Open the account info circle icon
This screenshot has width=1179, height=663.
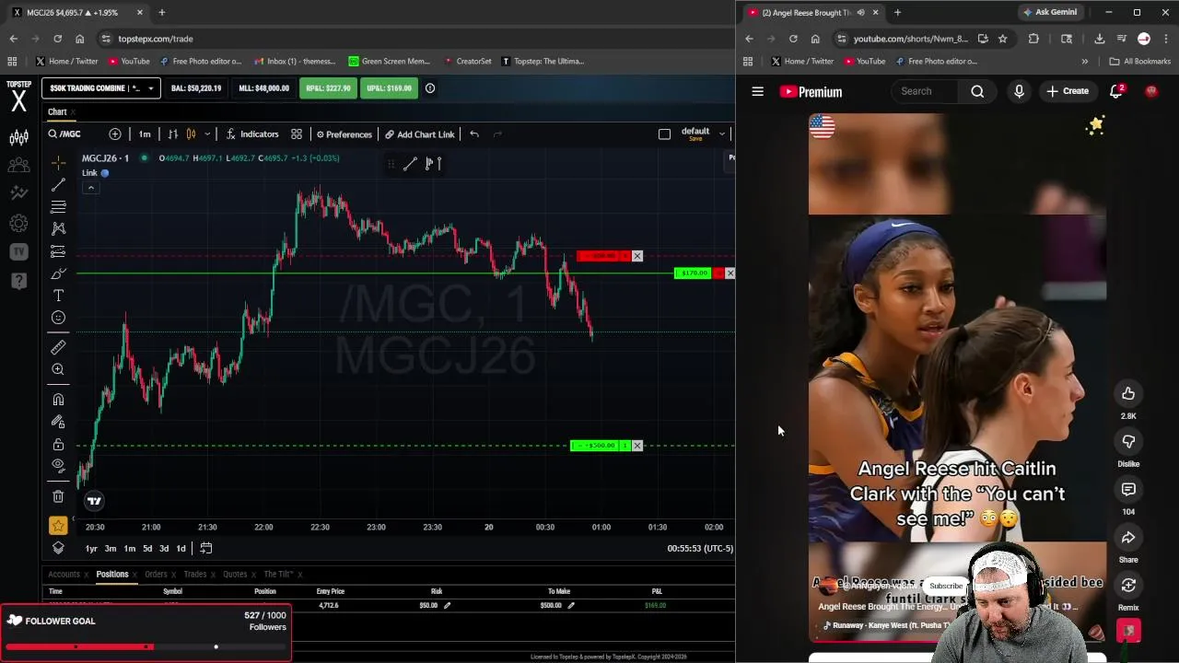[430, 88]
